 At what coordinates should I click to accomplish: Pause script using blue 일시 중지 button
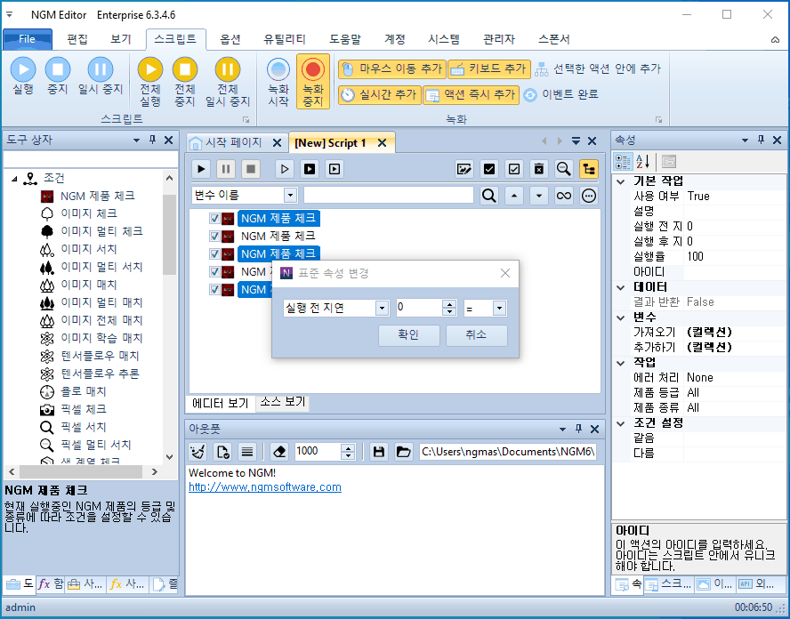click(101, 76)
